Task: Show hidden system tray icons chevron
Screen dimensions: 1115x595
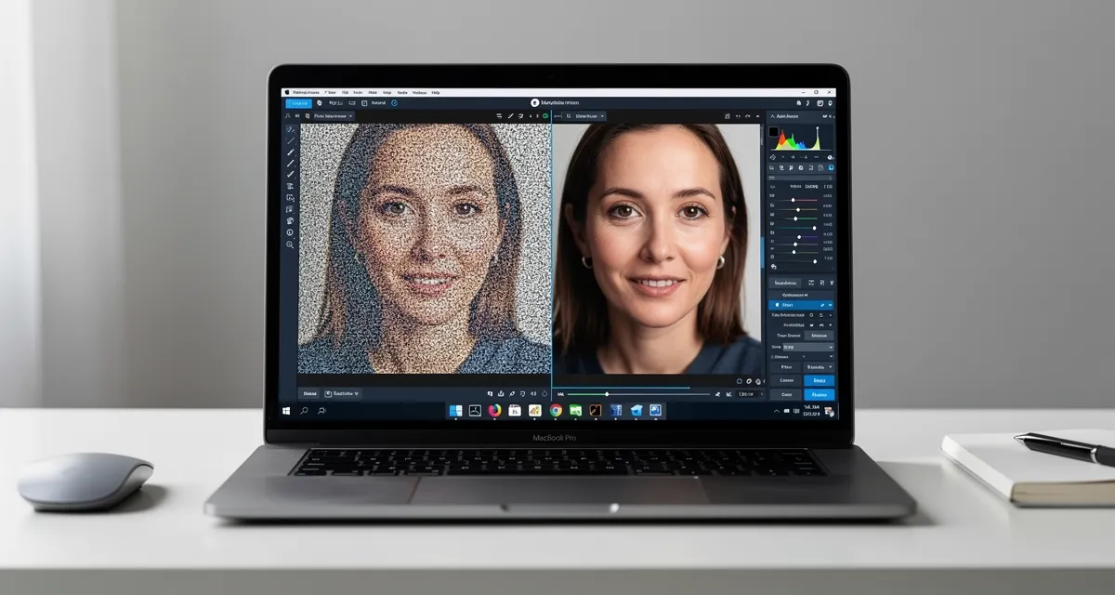Action: pos(776,411)
